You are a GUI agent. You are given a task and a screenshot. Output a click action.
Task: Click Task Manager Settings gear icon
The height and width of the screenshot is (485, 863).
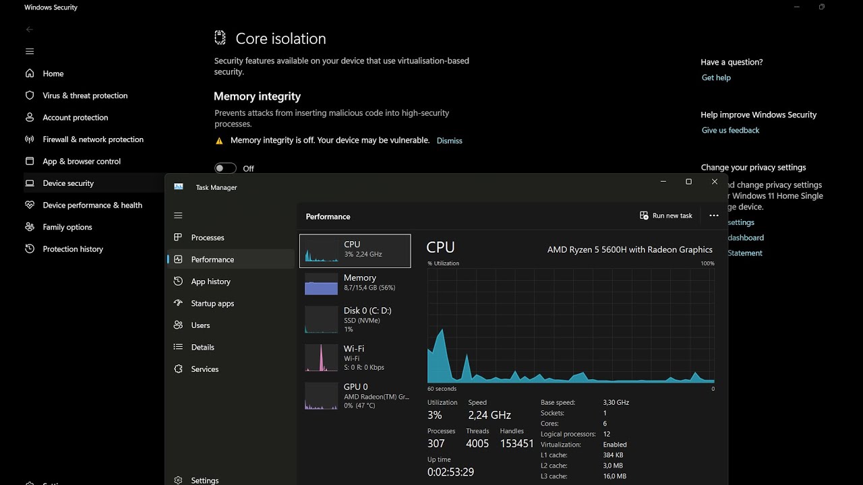tap(178, 480)
